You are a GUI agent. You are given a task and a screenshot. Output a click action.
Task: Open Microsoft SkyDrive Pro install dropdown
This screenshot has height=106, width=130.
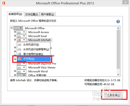pos(22,64)
